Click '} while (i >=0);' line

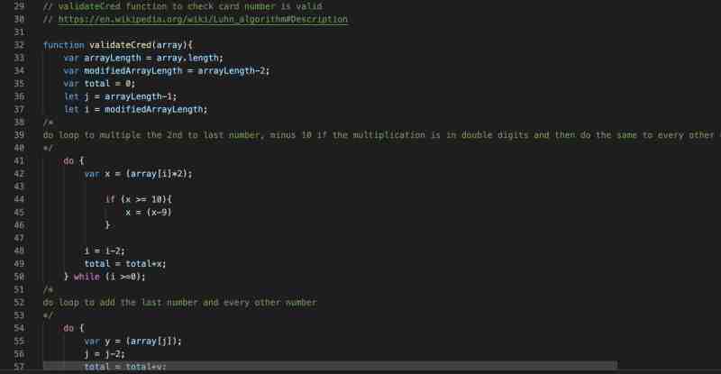[x=105, y=277]
